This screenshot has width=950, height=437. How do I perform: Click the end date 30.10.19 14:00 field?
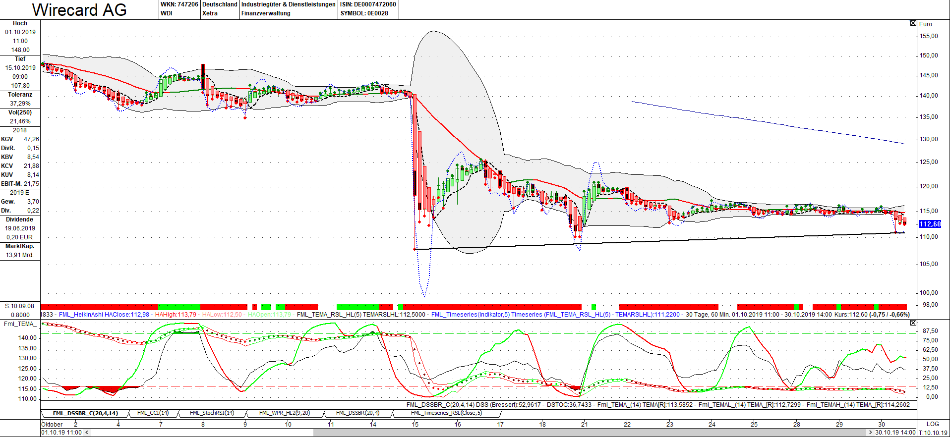tap(895, 433)
